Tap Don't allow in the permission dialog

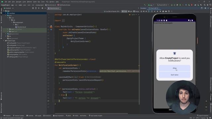[175, 75]
